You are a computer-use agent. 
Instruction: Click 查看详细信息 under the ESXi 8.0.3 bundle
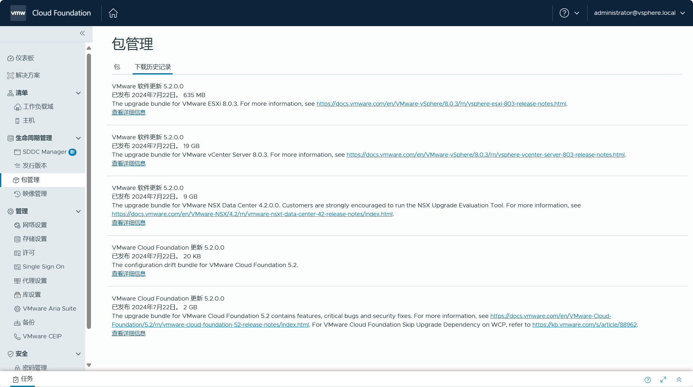(x=128, y=112)
